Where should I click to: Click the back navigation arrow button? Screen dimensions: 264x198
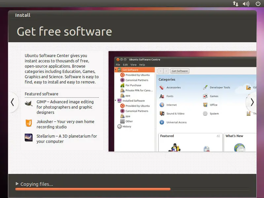coord(160,71)
